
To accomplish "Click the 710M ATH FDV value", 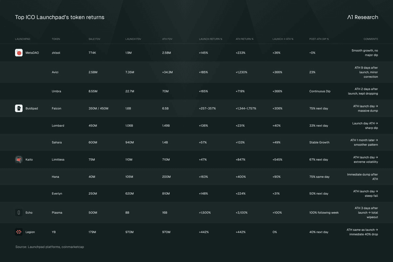I will tap(166, 159).
